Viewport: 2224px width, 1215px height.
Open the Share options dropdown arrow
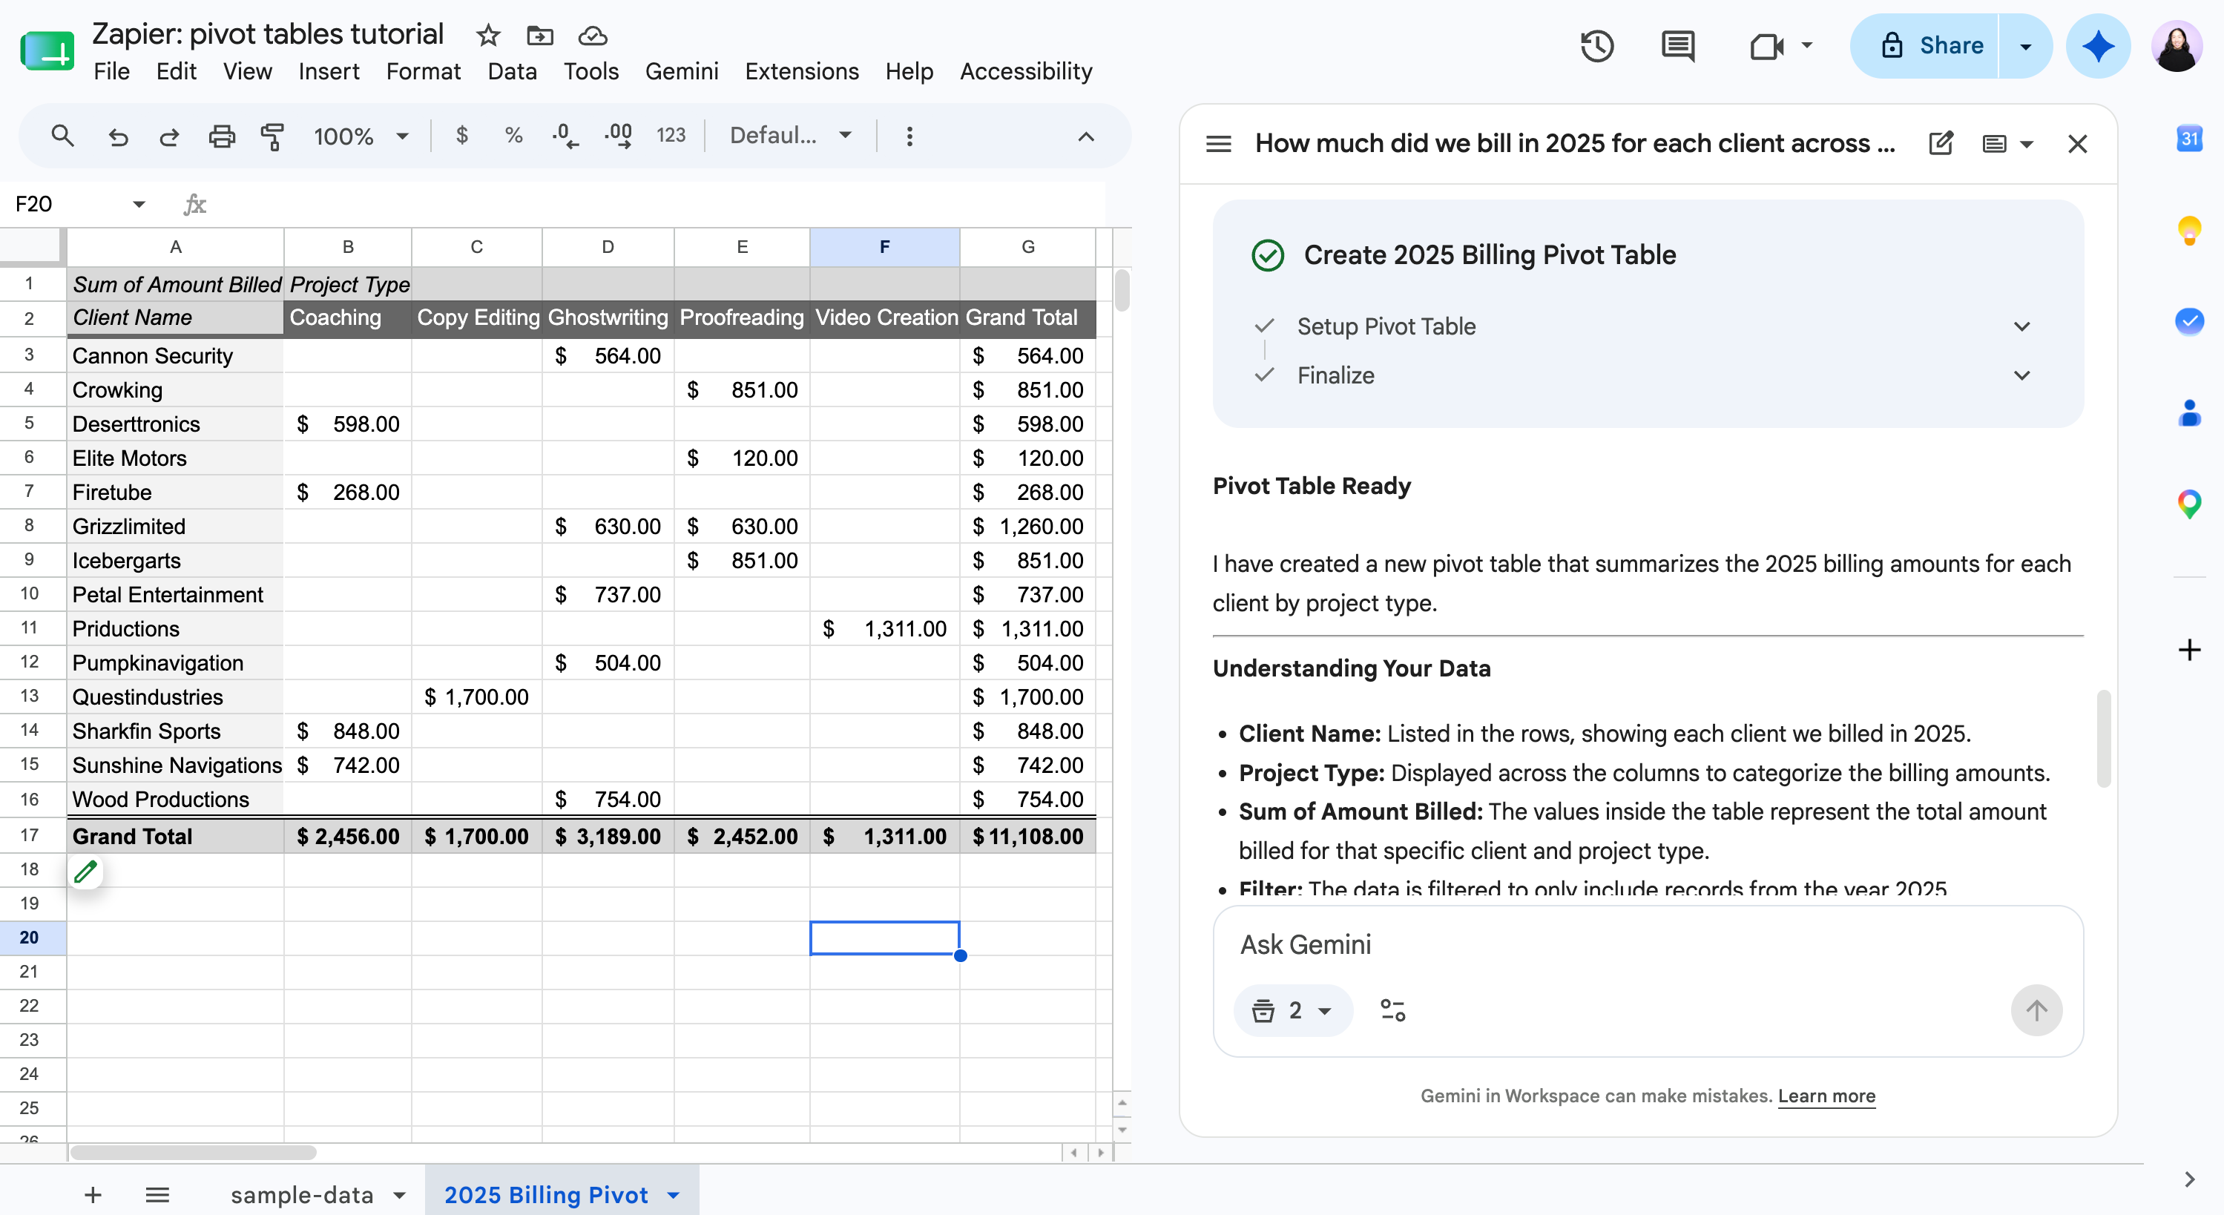(x=2025, y=46)
